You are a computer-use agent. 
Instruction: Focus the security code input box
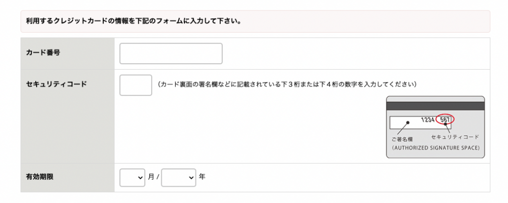[135, 85]
